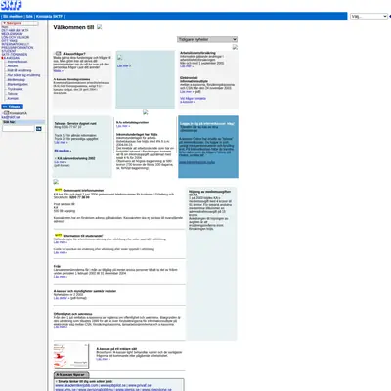Open 'Kontakt' sidebar subitem
This screenshot has height=391, width=391.
tap(13, 98)
